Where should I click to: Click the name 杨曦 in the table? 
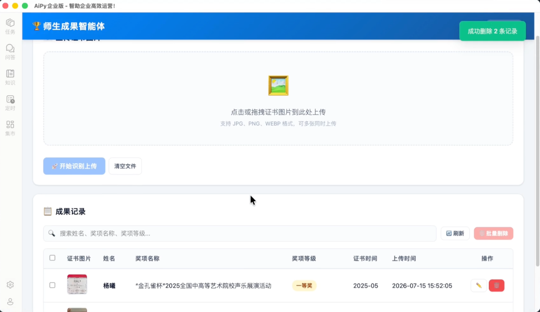(109, 286)
